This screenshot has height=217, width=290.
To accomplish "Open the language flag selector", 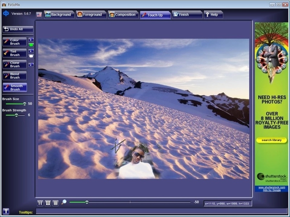I will point(39,15).
